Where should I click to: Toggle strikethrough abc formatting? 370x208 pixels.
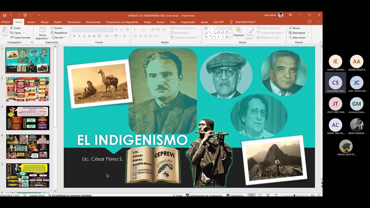pyautogui.click(x=94, y=36)
